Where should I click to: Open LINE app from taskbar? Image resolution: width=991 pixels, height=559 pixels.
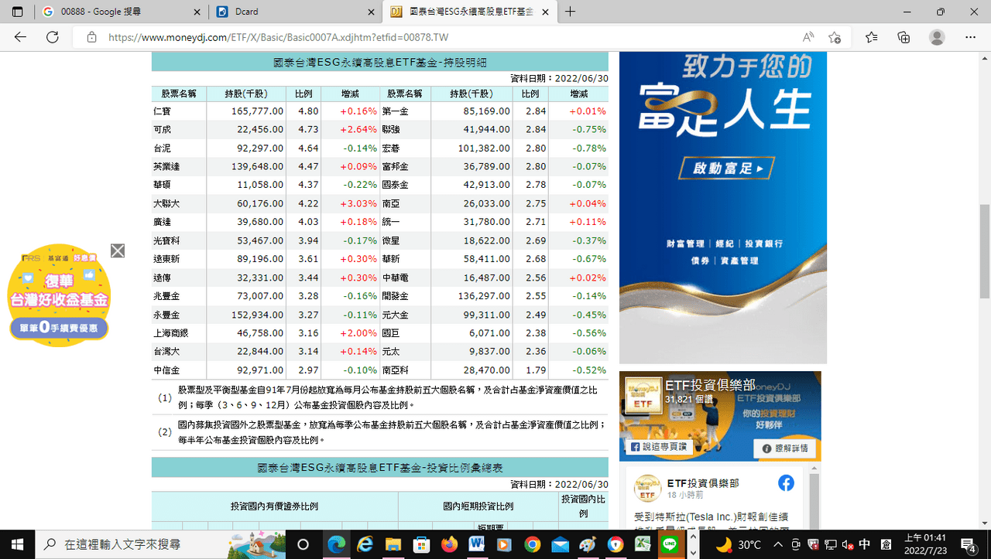(669, 544)
